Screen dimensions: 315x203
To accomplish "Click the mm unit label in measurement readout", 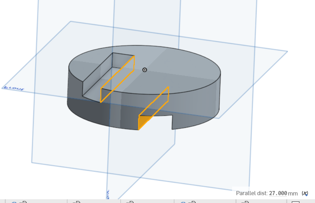I will coord(293,193).
